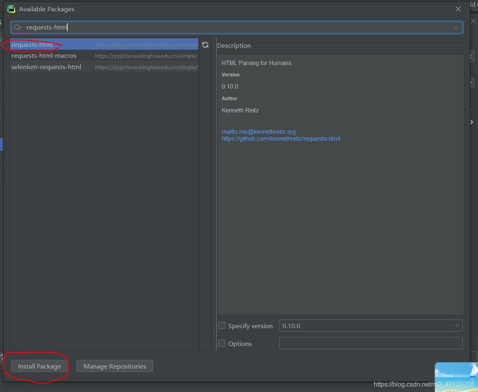
Task: Click the Manage Repositories button
Action: tap(115, 366)
